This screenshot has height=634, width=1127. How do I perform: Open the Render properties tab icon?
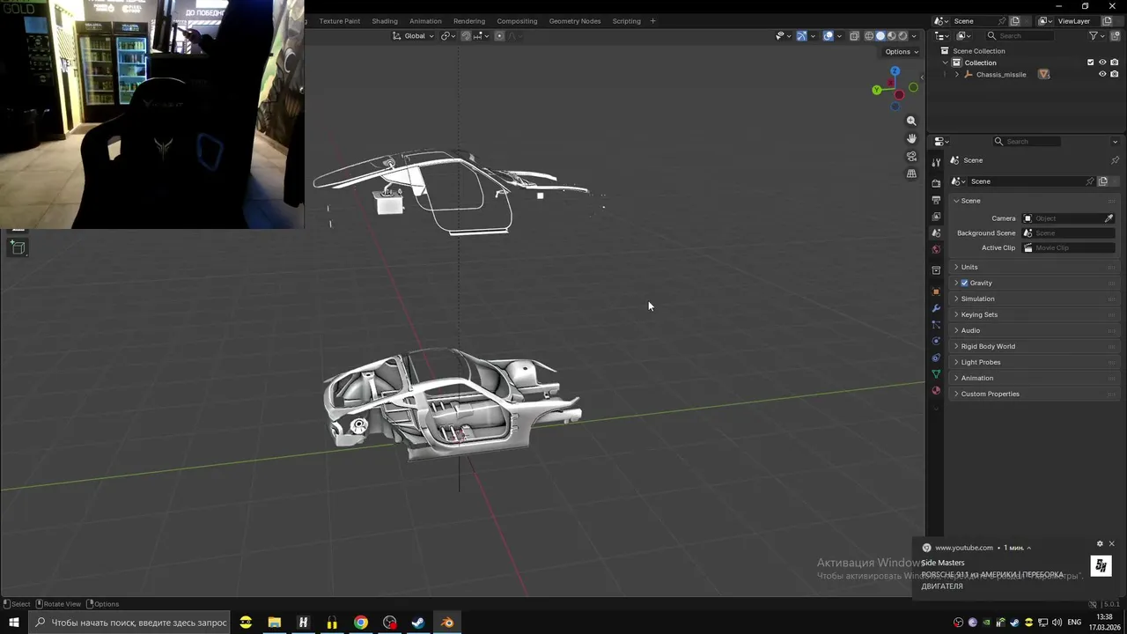(936, 183)
